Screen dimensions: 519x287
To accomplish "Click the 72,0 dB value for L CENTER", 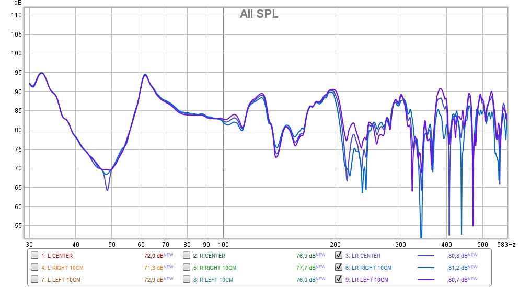I will [x=153, y=256].
